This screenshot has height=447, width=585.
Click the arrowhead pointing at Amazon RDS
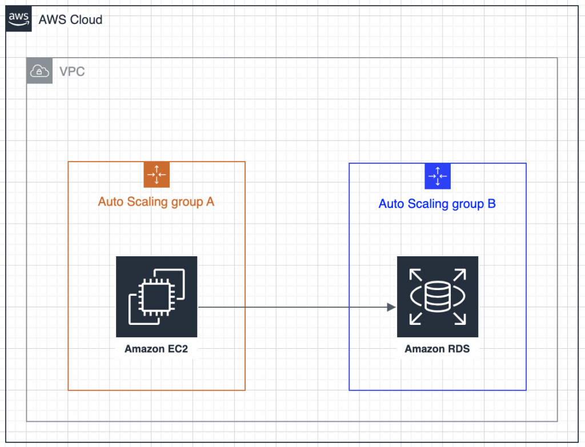tap(392, 307)
